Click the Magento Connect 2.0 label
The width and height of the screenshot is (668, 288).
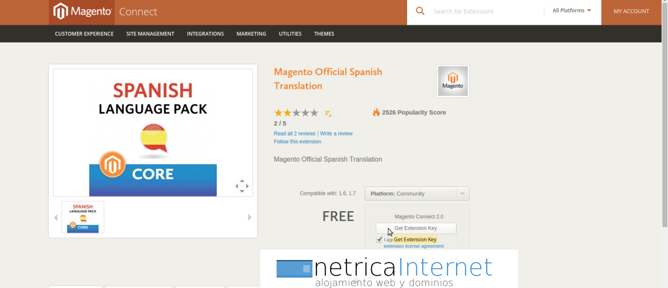[x=419, y=216]
